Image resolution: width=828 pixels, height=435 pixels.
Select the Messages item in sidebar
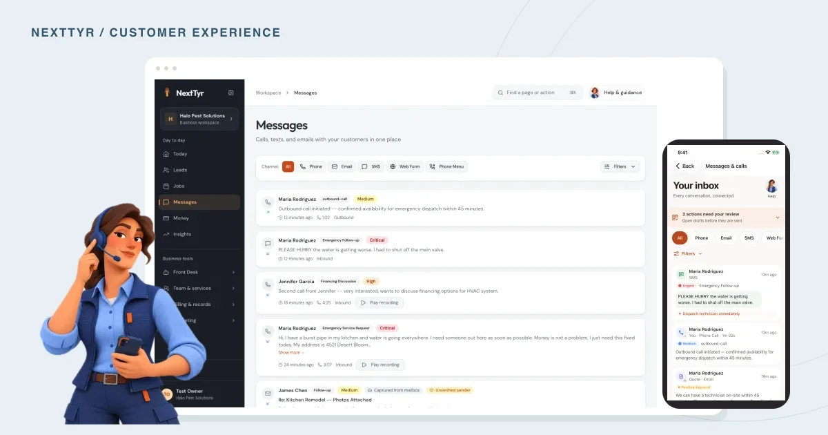(x=199, y=202)
